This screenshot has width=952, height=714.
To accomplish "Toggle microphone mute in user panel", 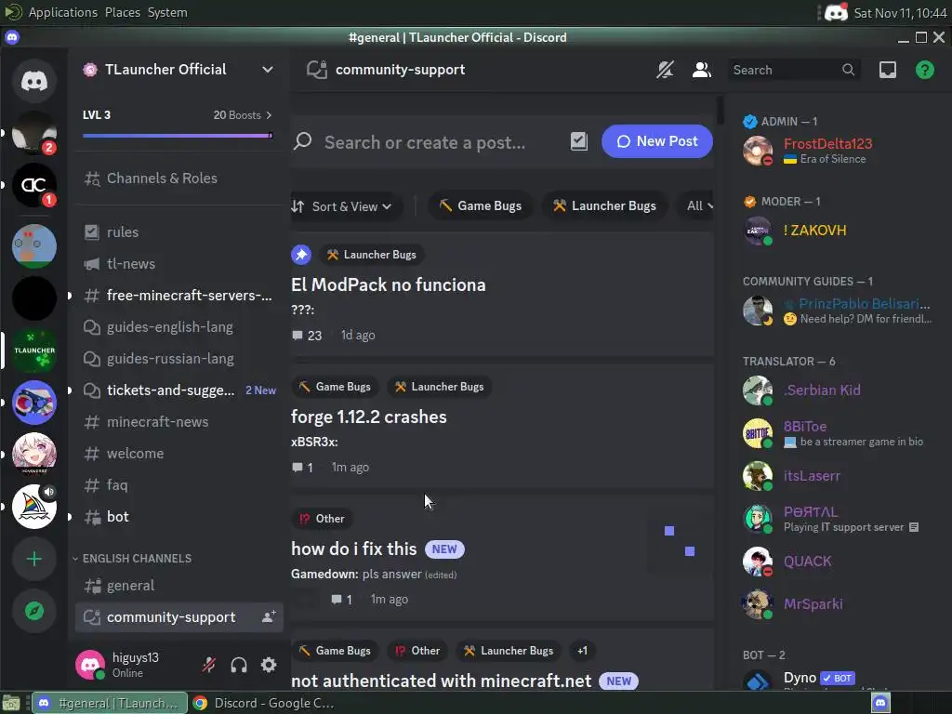I will [209, 665].
